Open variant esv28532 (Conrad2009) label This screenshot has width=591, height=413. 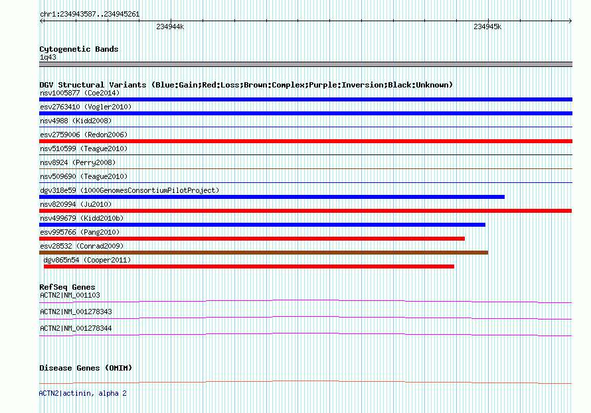click(x=82, y=246)
